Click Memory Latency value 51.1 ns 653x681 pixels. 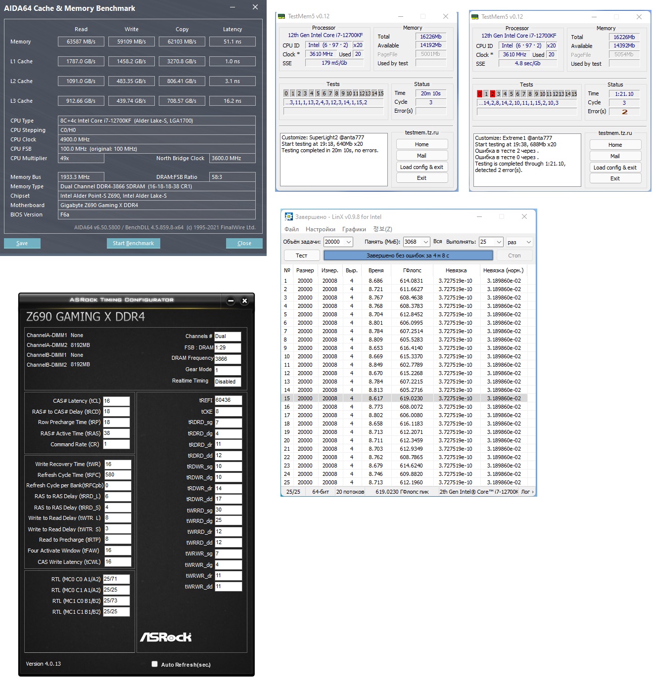(x=233, y=42)
